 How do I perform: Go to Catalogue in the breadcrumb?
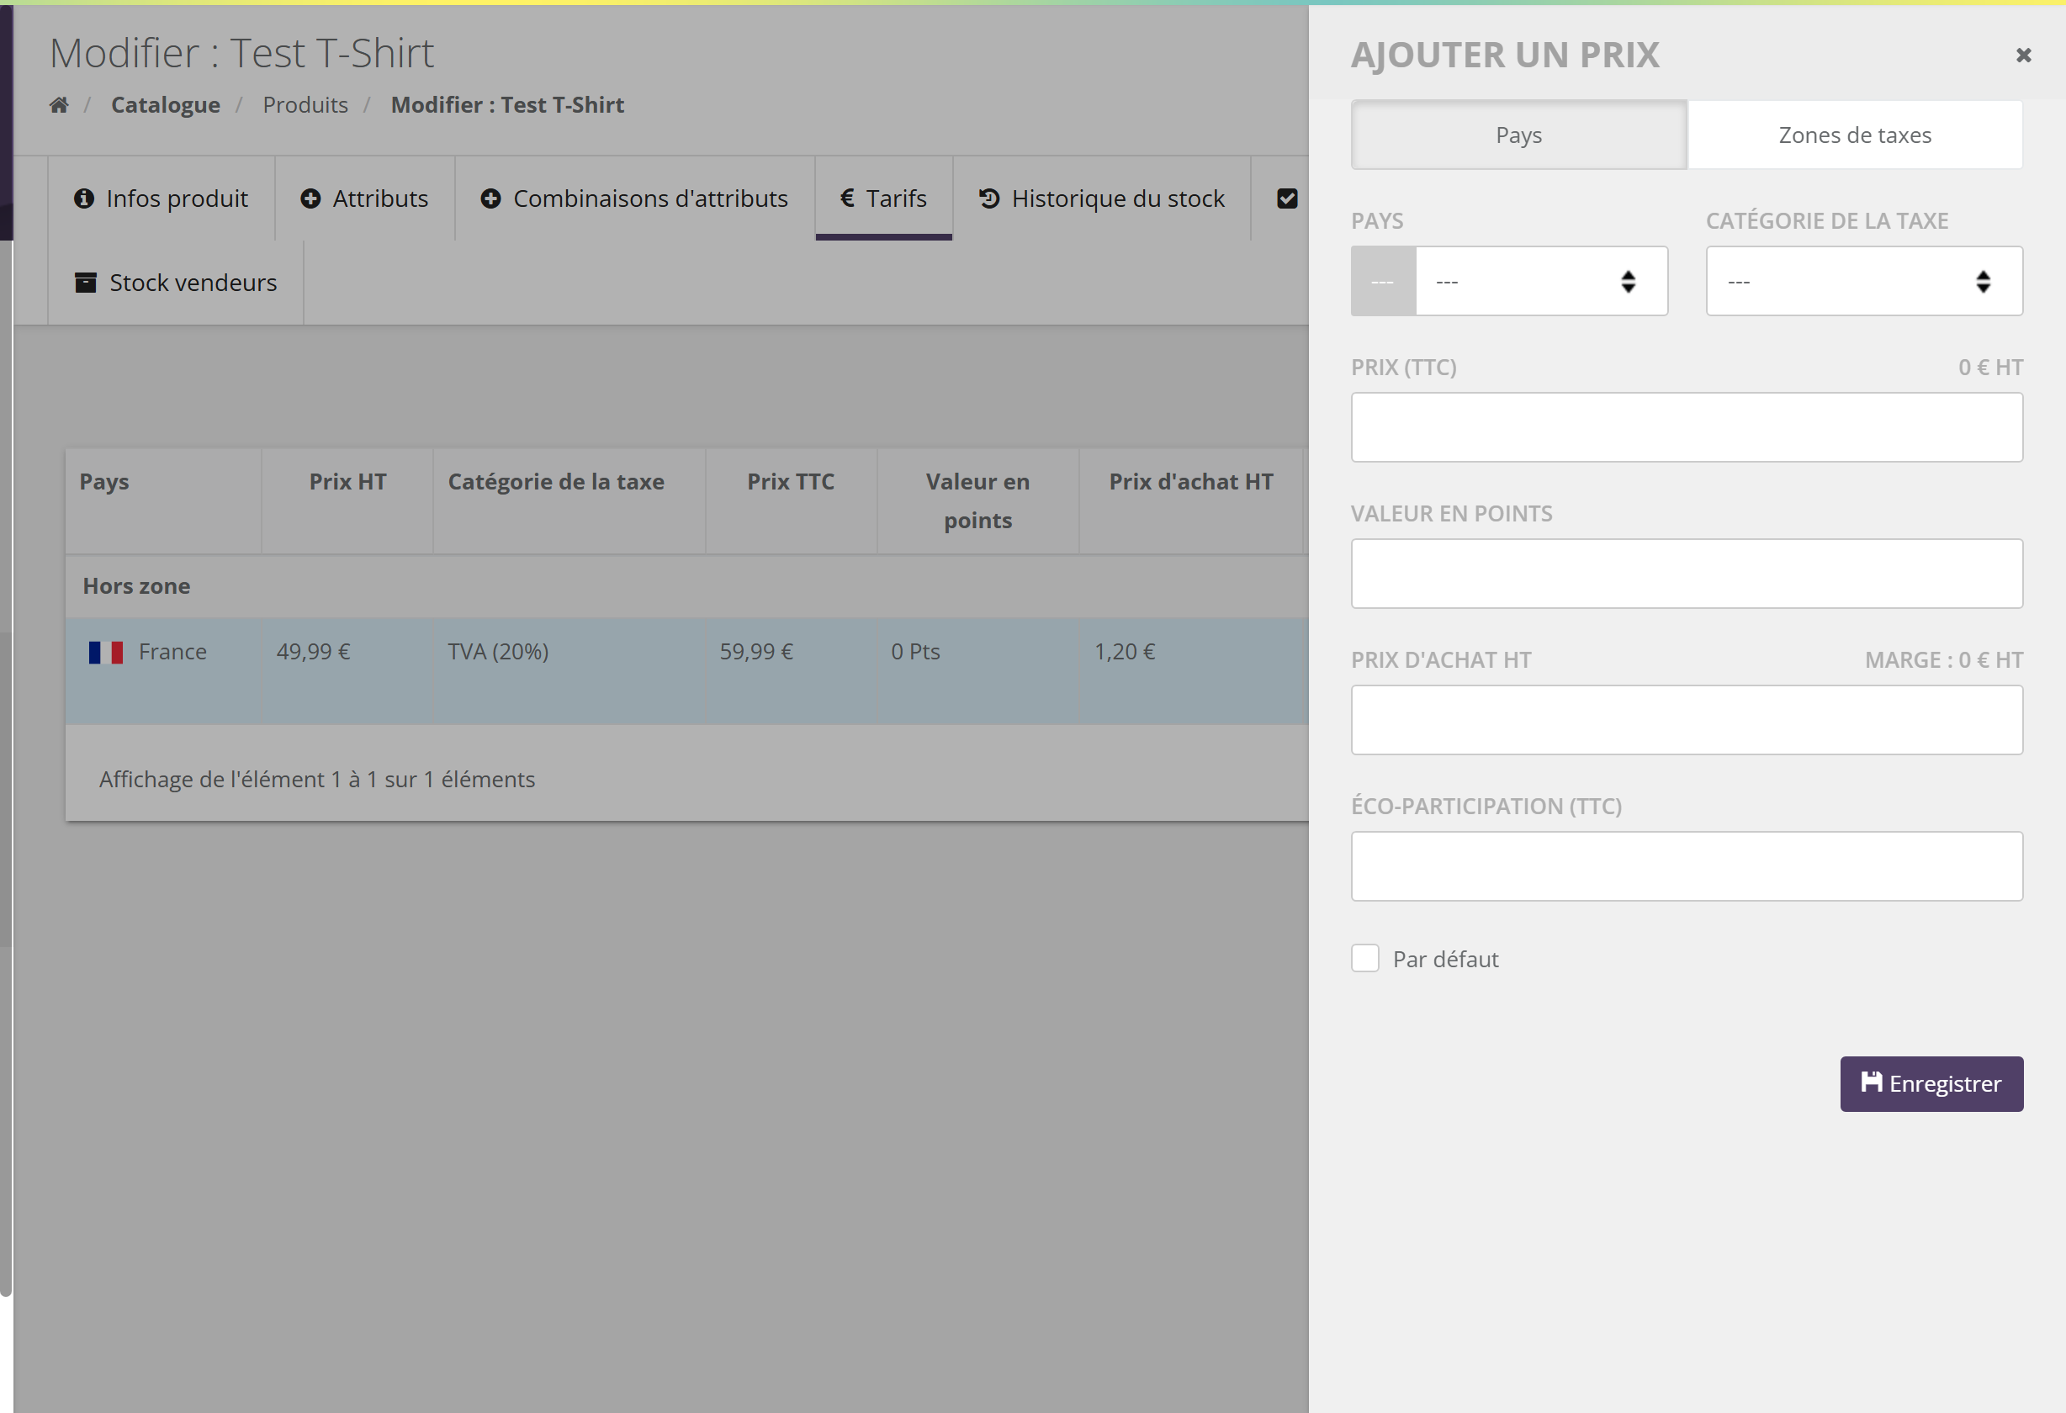pyautogui.click(x=166, y=105)
